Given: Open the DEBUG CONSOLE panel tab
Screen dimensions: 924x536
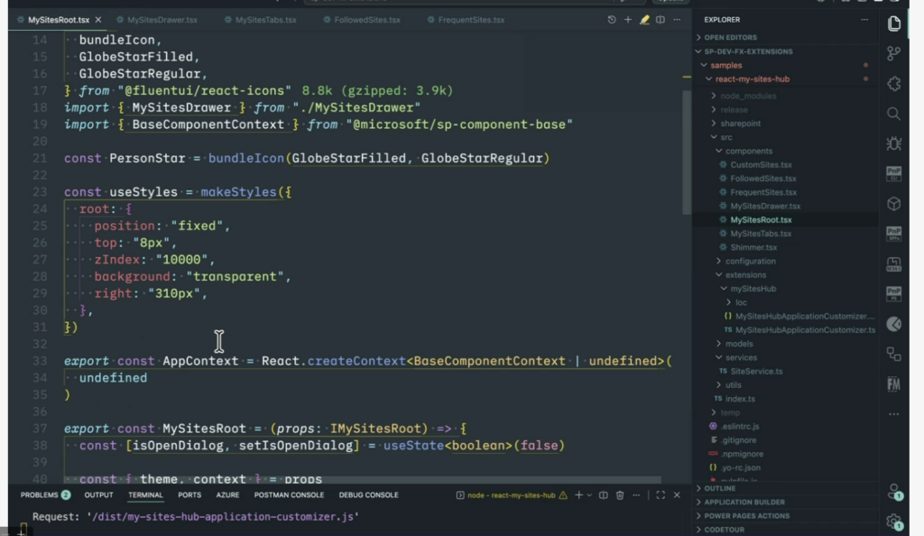Looking at the screenshot, I should pos(368,495).
